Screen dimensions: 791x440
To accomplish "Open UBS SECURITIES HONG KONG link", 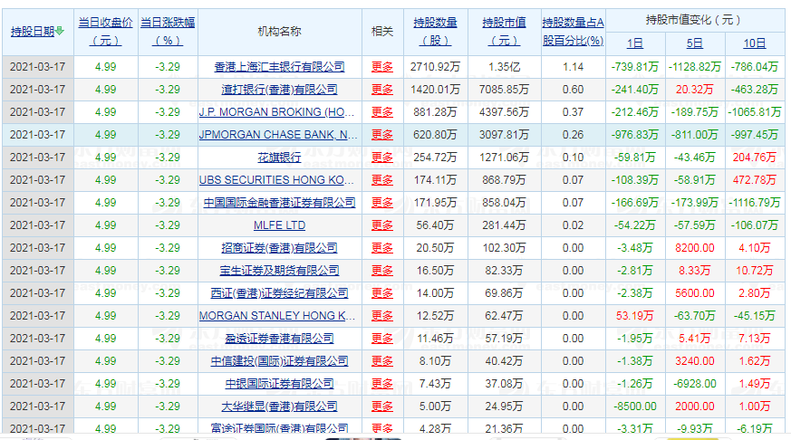I will [276, 180].
